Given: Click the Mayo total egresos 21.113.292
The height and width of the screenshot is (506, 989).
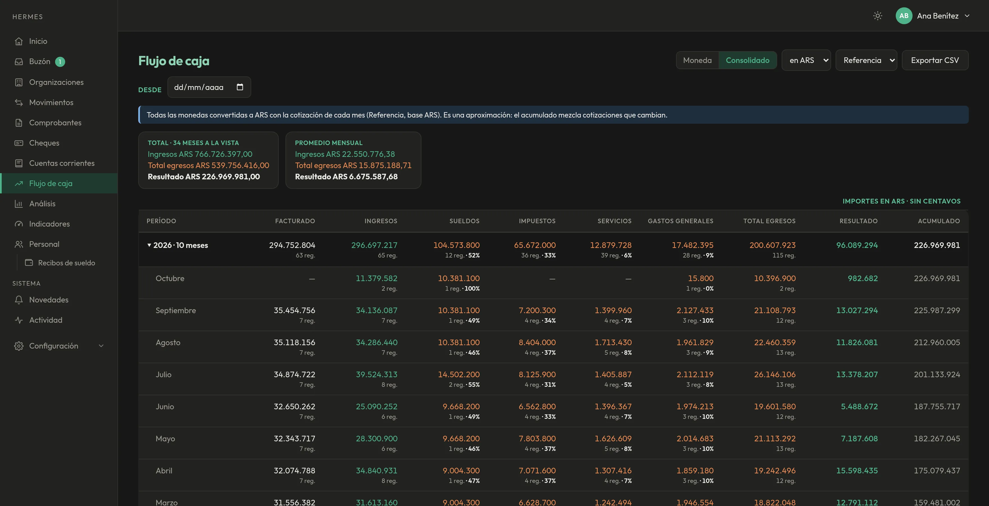Looking at the screenshot, I should (x=774, y=438).
